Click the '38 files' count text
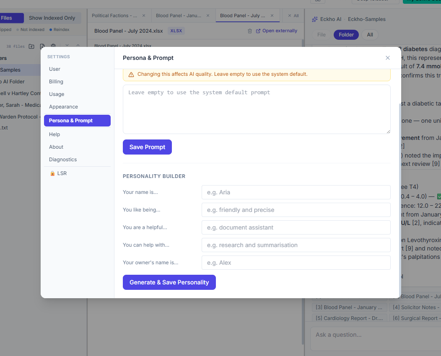 [16, 46]
